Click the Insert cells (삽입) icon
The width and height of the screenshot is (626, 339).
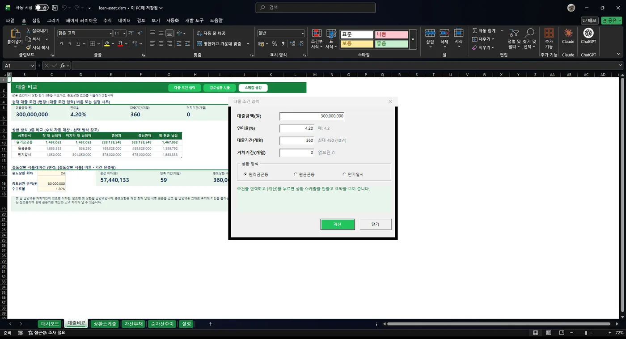tap(430, 33)
